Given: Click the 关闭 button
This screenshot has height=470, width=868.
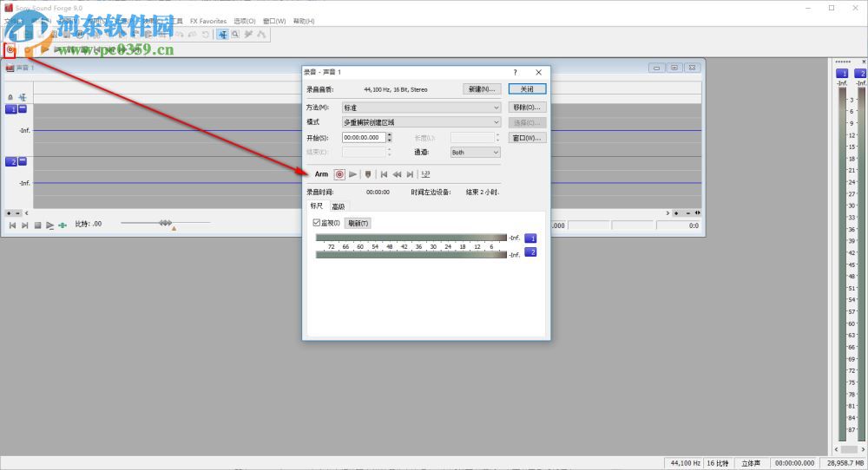Looking at the screenshot, I should click(x=527, y=89).
